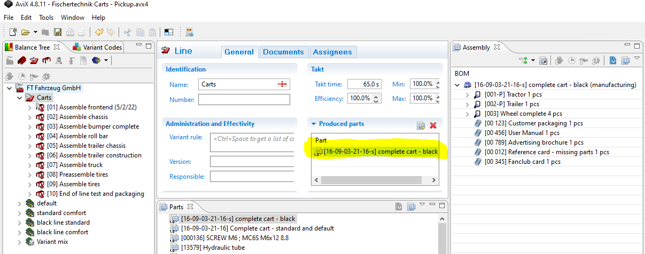Click the New document toolbar icon
Viewport: 645px width, 254px height.
coord(13,32)
